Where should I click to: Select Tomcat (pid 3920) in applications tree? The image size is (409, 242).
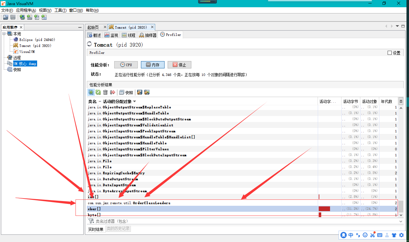click(x=35, y=46)
